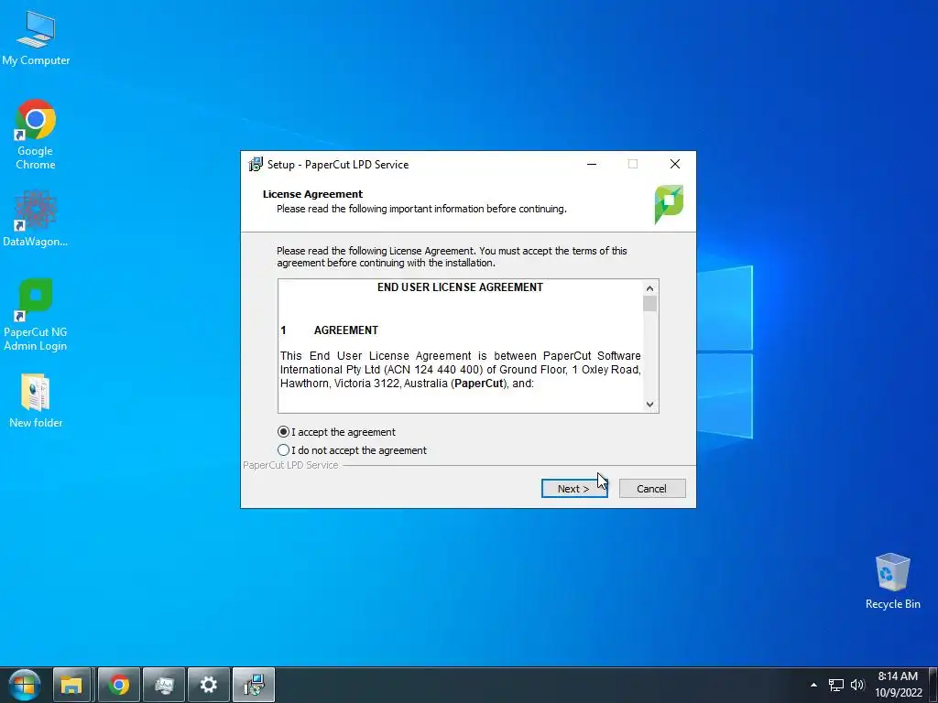Minimize the setup window
The image size is (938, 703).
592,165
